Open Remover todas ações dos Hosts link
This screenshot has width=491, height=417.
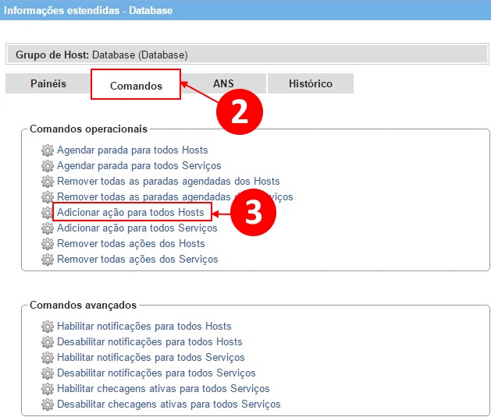click(x=131, y=243)
